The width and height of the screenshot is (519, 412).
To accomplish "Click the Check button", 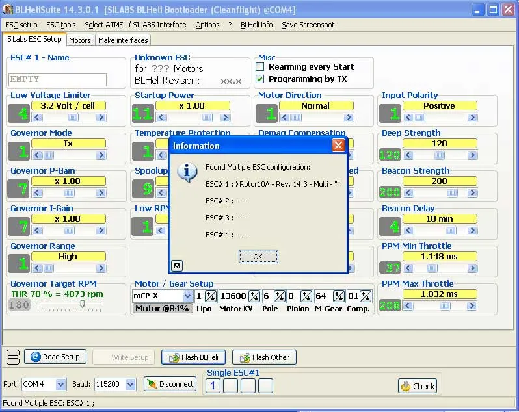I will (417, 386).
